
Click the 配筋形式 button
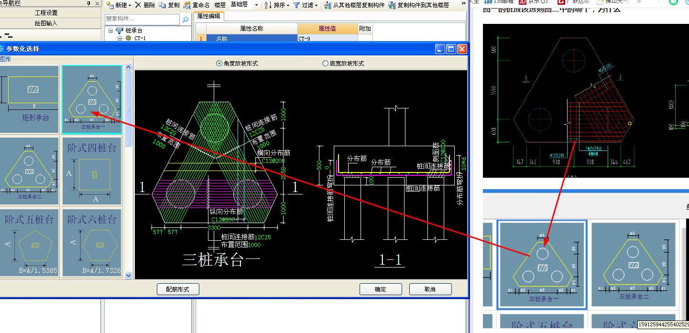[178, 289]
